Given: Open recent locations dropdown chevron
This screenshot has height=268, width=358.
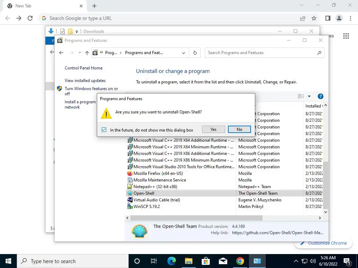Looking at the screenshot, I should [80, 53].
